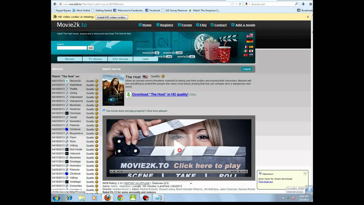Click the movie2k.com alternative domain

[x=173, y=53]
